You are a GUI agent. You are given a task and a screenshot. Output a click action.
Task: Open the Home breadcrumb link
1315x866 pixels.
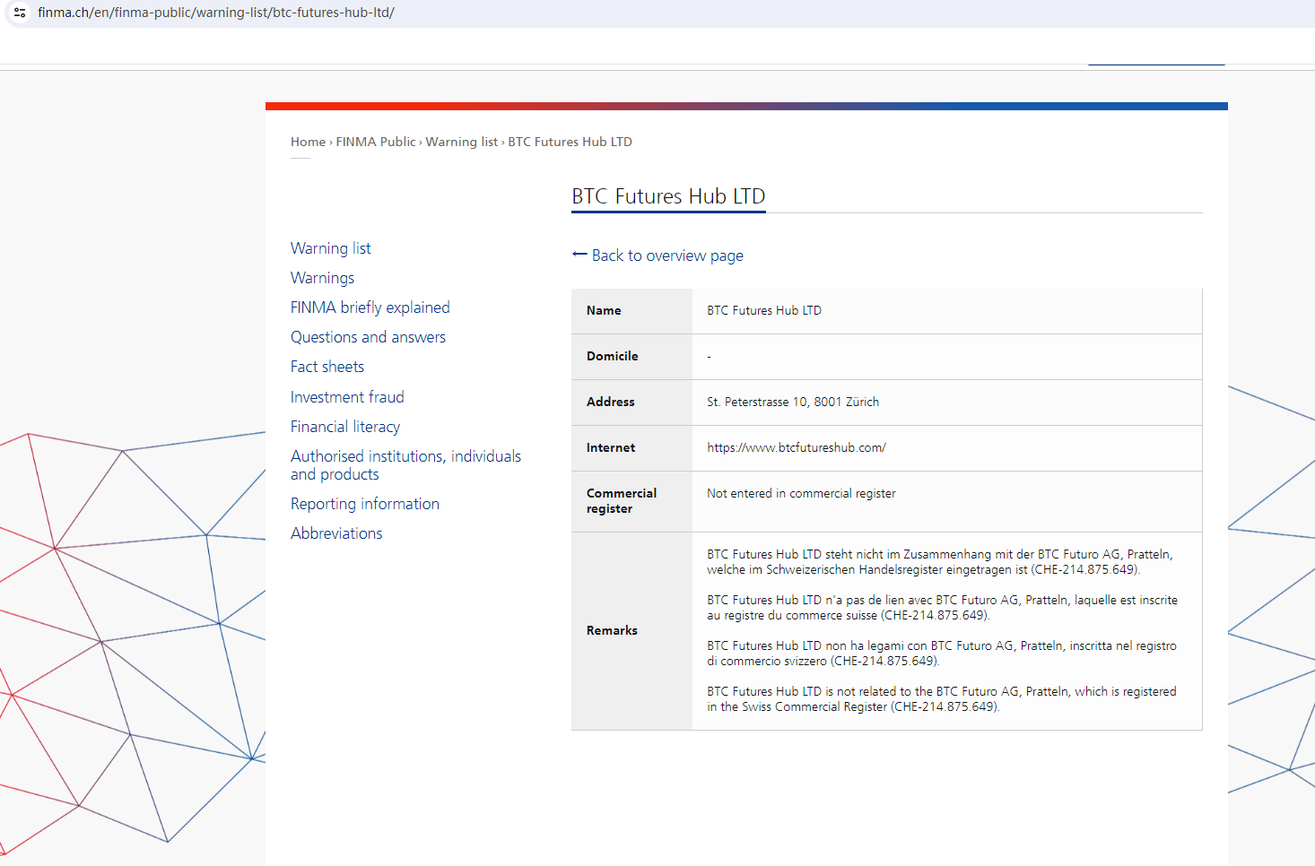click(x=308, y=142)
